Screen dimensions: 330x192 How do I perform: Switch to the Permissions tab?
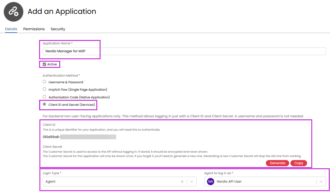point(34,29)
